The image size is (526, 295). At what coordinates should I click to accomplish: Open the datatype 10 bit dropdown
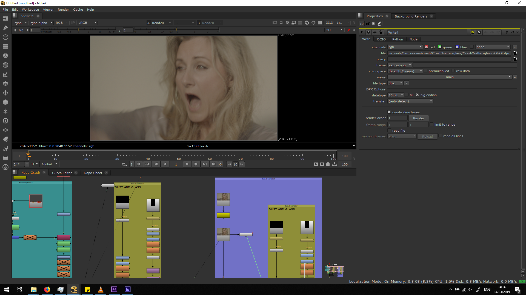tap(396, 95)
